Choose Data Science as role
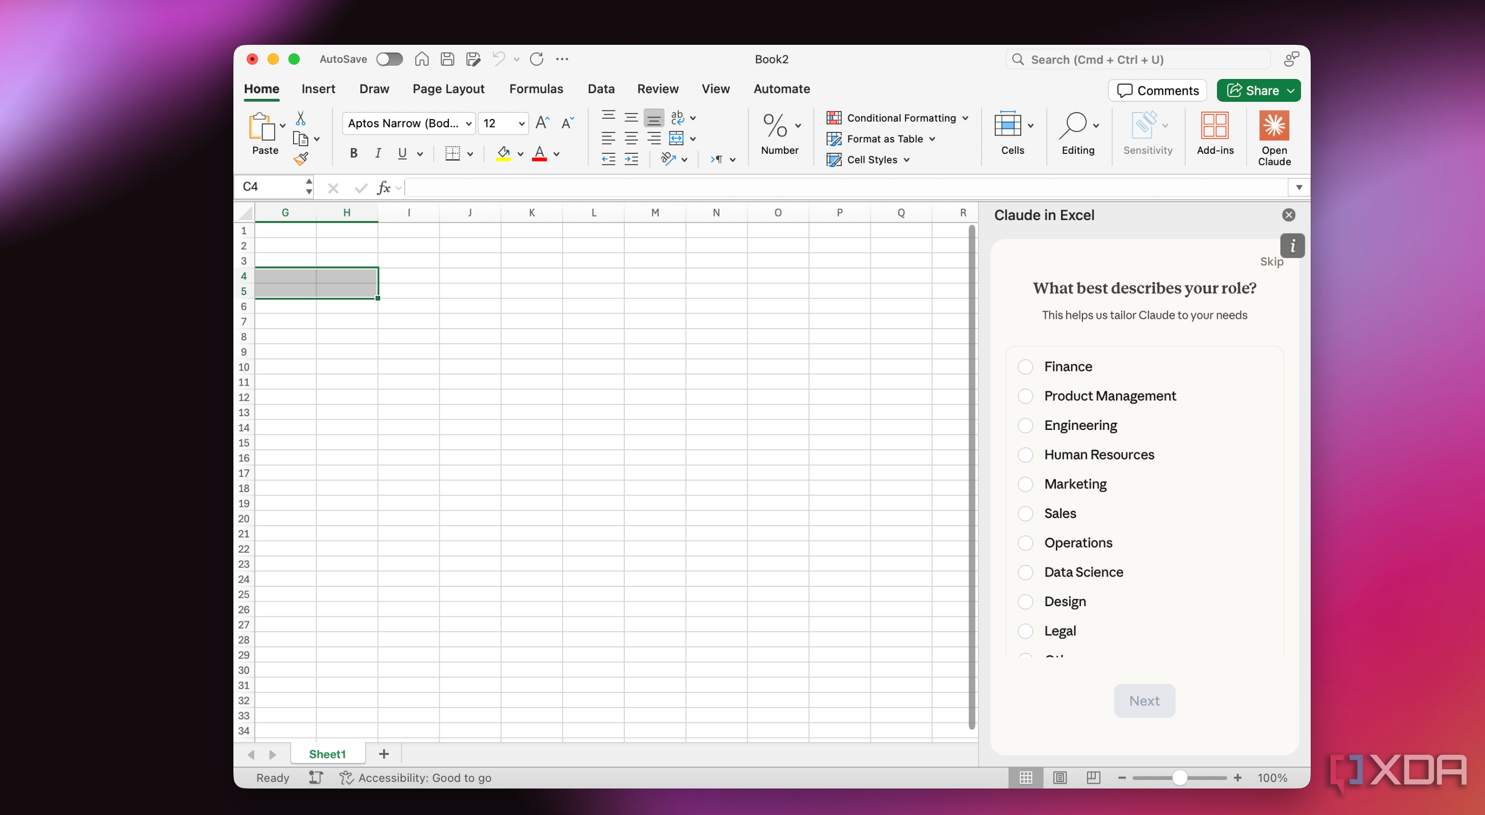 (1025, 573)
